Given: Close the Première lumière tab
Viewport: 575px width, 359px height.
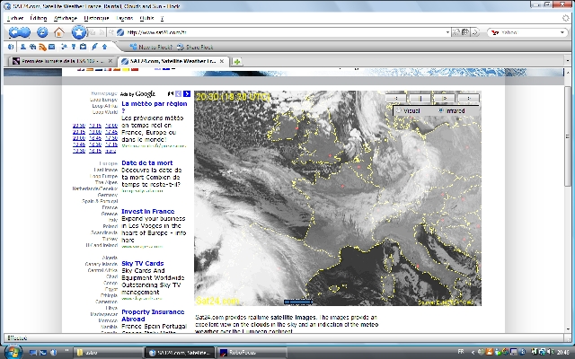Looking at the screenshot, I should [x=110, y=61].
